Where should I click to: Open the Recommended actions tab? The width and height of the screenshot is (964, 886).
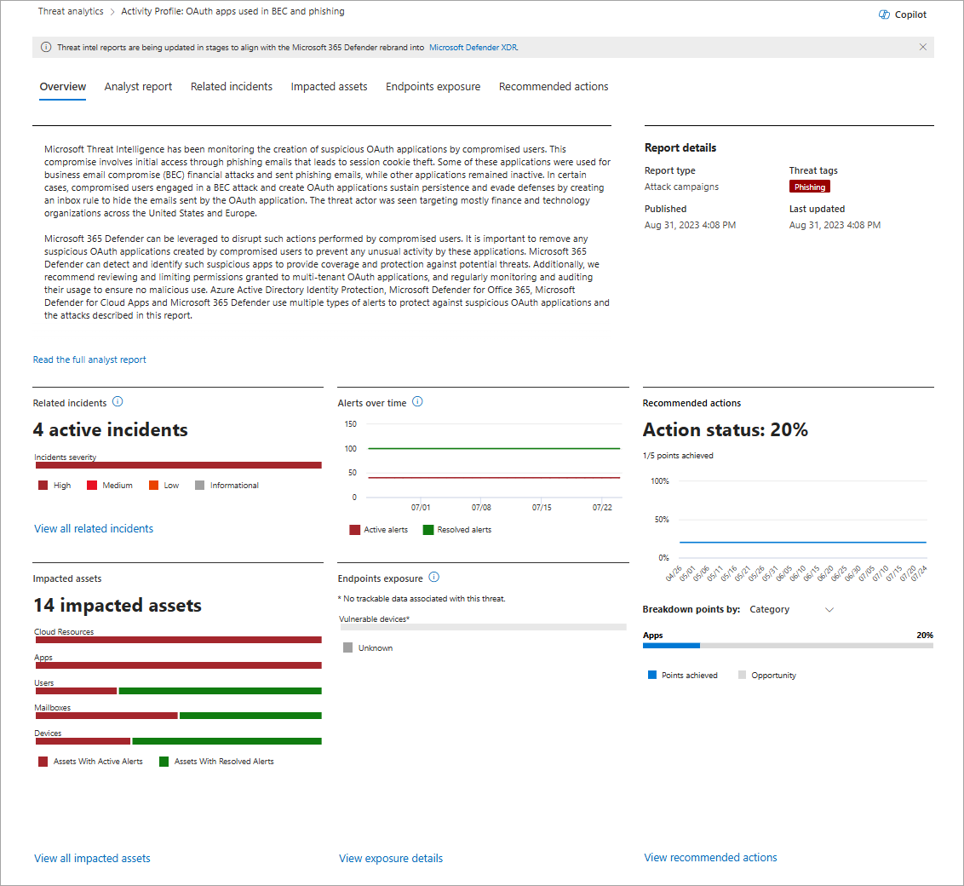(x=554, y=87)
